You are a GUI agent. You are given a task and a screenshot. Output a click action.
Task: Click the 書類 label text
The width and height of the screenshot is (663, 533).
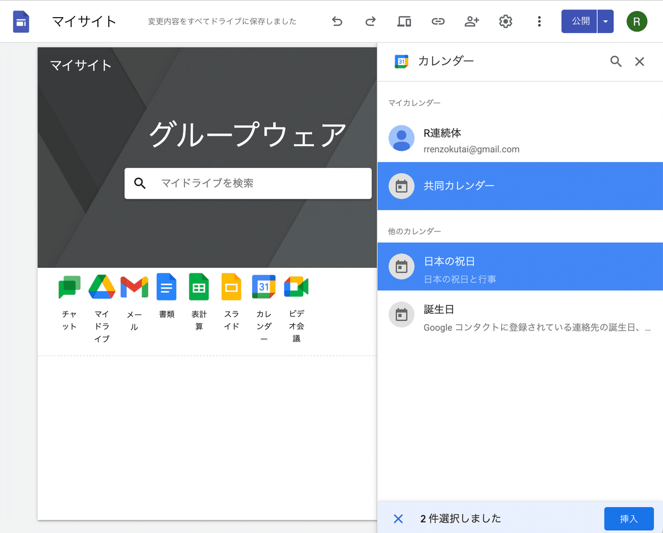(x=166, y=314)
